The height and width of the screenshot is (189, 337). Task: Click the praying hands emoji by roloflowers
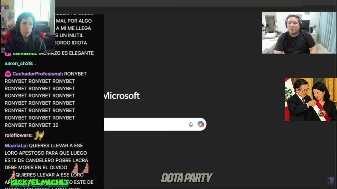[x=39, y=135]
